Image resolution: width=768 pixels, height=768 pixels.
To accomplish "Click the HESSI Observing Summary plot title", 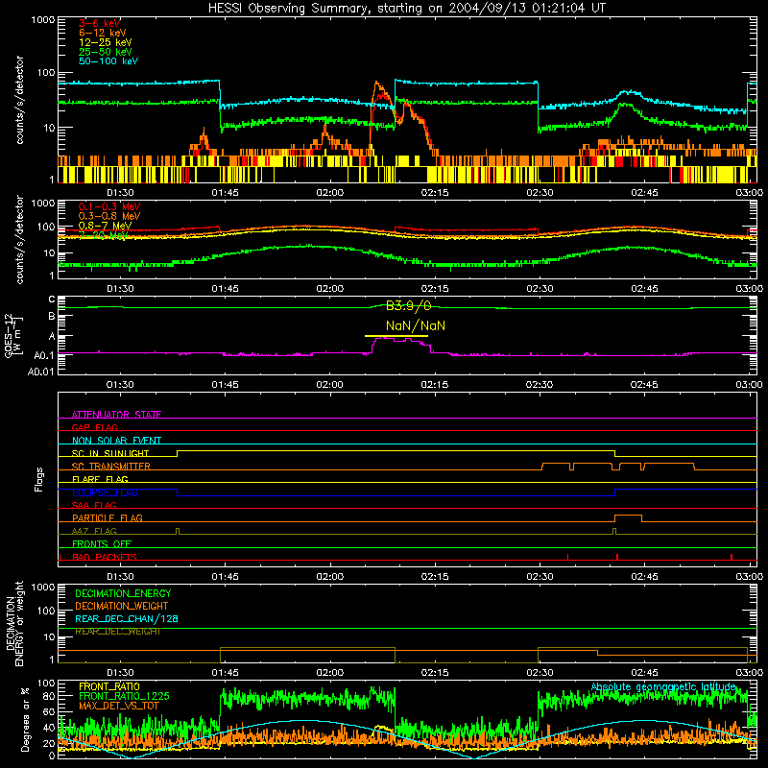I will [406, 9].
